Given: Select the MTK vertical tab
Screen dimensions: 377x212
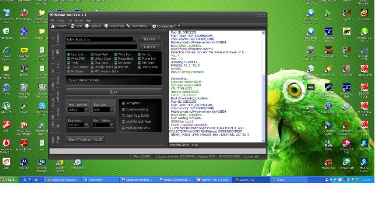Looking at the screenshot, I should click(58, 52).
